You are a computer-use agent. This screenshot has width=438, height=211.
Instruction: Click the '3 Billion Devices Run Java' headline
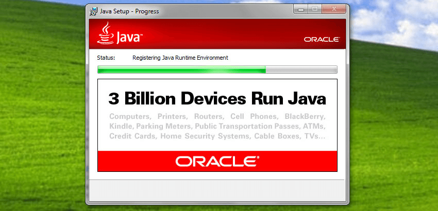coord(217,98)
